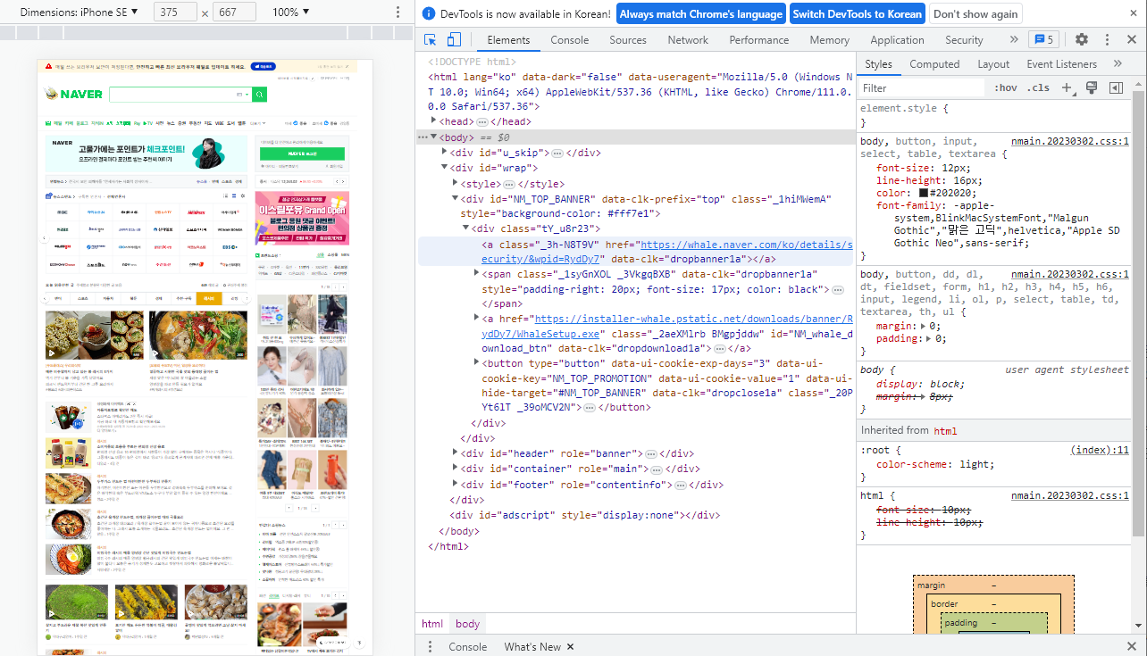Expand the div id="footer" node
This screenshot has height=656, width=1147.
tap(456, 485)
